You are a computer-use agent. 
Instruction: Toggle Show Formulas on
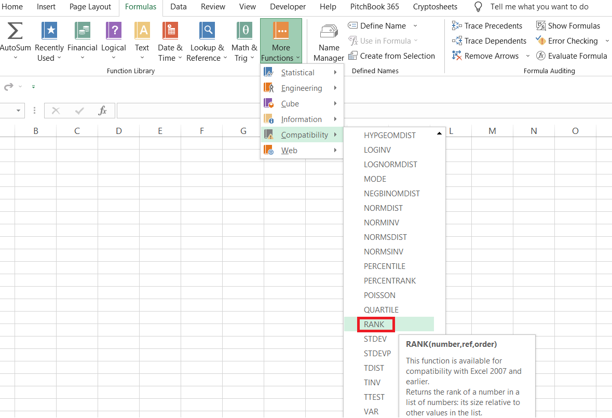(568, 25)
